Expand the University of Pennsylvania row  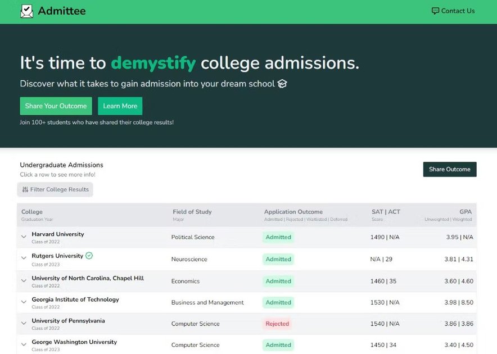point(23,324)
